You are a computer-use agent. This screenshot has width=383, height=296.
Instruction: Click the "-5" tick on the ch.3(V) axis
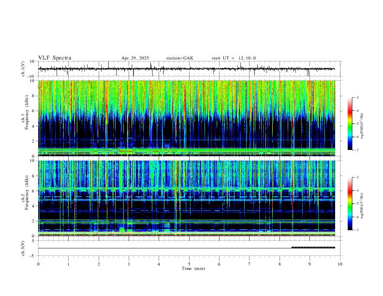pyautogui.click(x=33, y=256)
